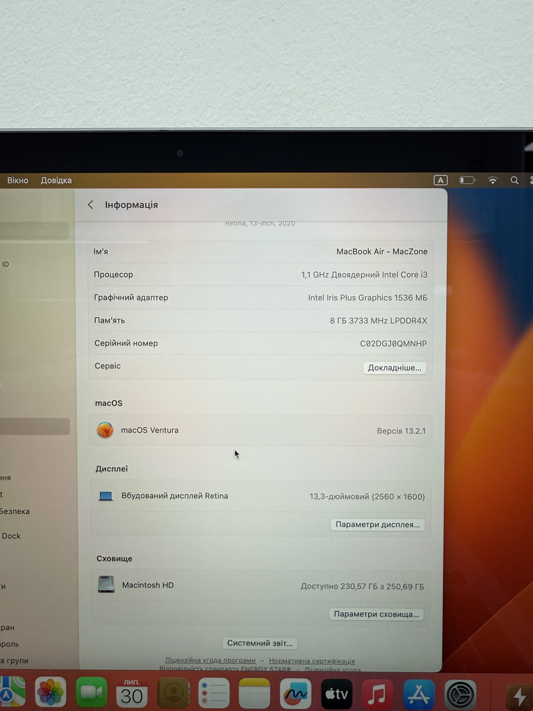Click the 'Пам'ять' row label

click(110, 320)
